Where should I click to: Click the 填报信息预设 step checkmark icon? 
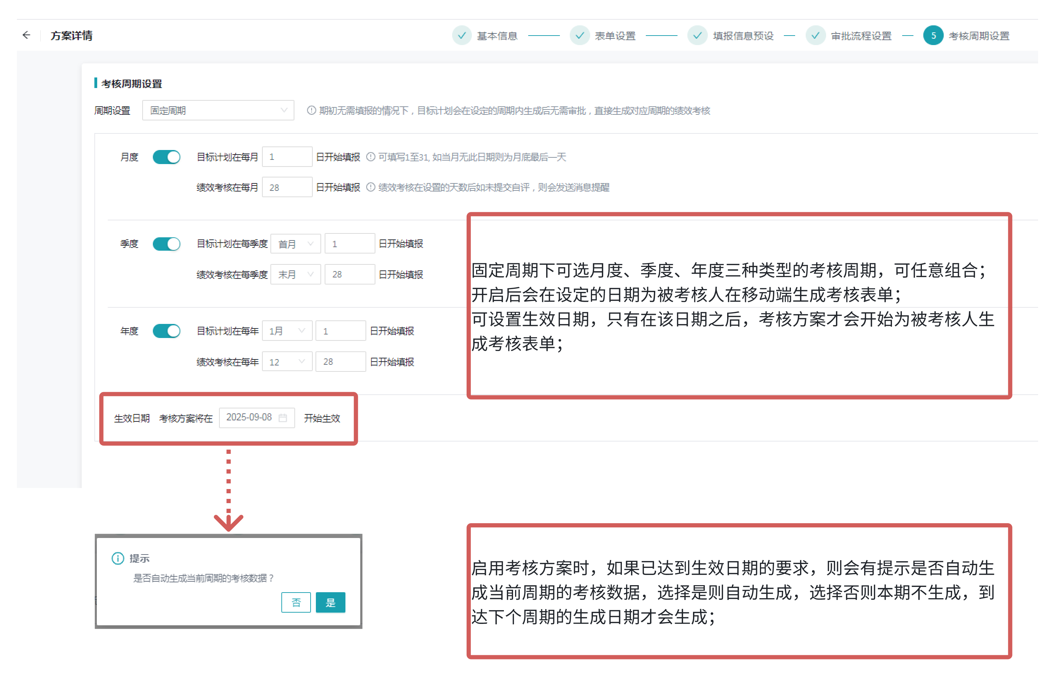tap(697, 36)
